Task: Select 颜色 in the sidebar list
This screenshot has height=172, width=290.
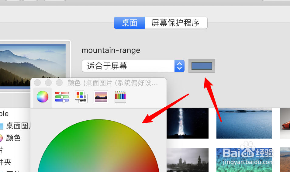Action: click(x=10, y=138)
